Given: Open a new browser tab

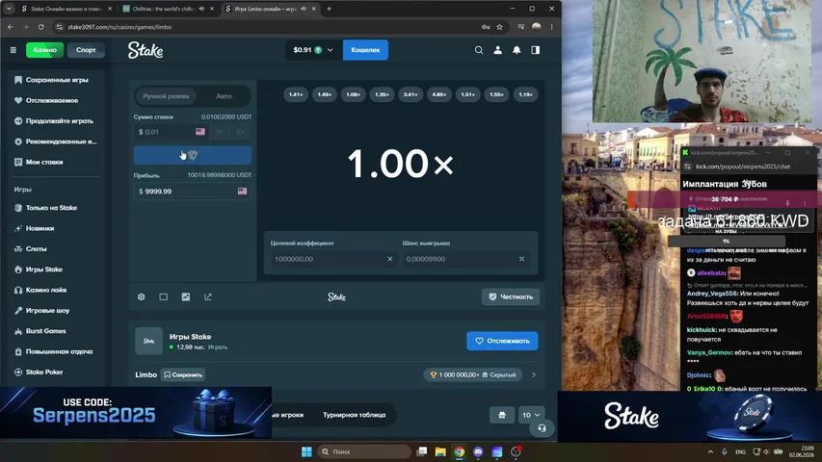Looking at the screenshot, I should 330,9.
